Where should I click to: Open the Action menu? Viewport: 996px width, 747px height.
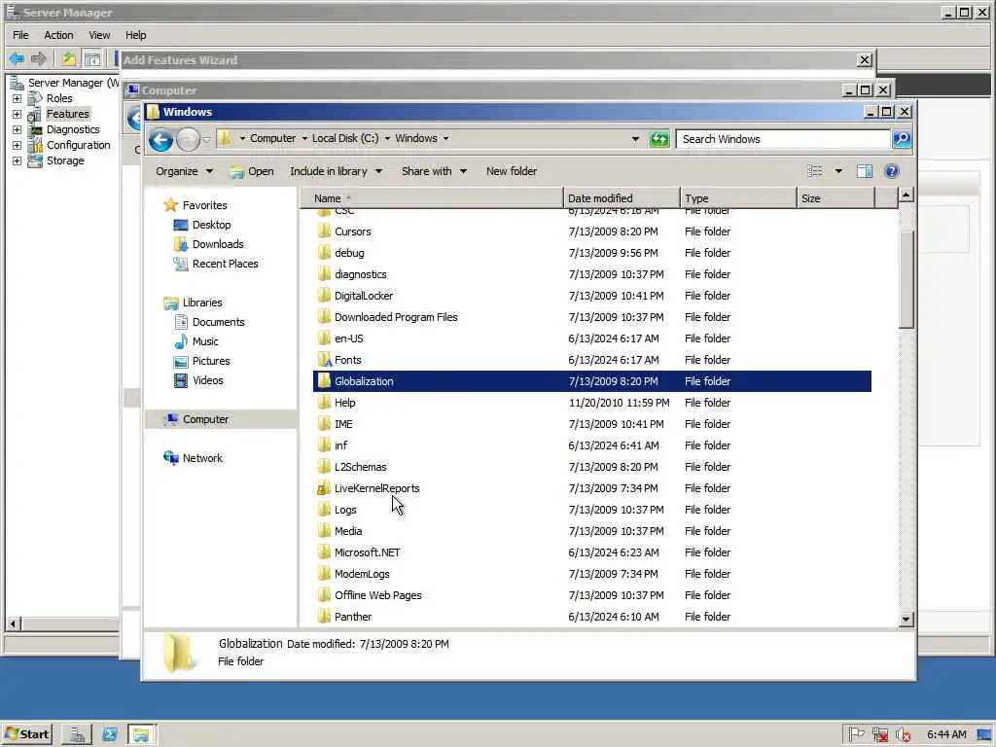point(58,35)
